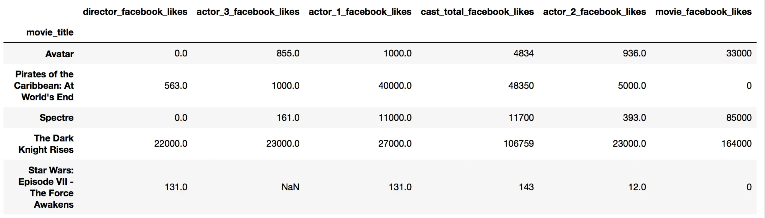Screen dimensions: 765x218
Task: Click the cast_total_facebook_likes column header
Action: click(x=477, y=12)
